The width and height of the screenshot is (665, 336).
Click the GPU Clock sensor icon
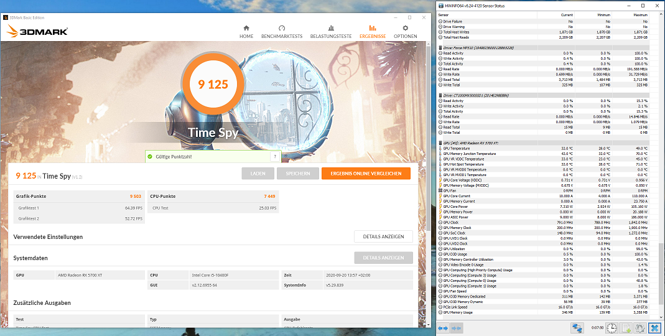tap(440, 222)
